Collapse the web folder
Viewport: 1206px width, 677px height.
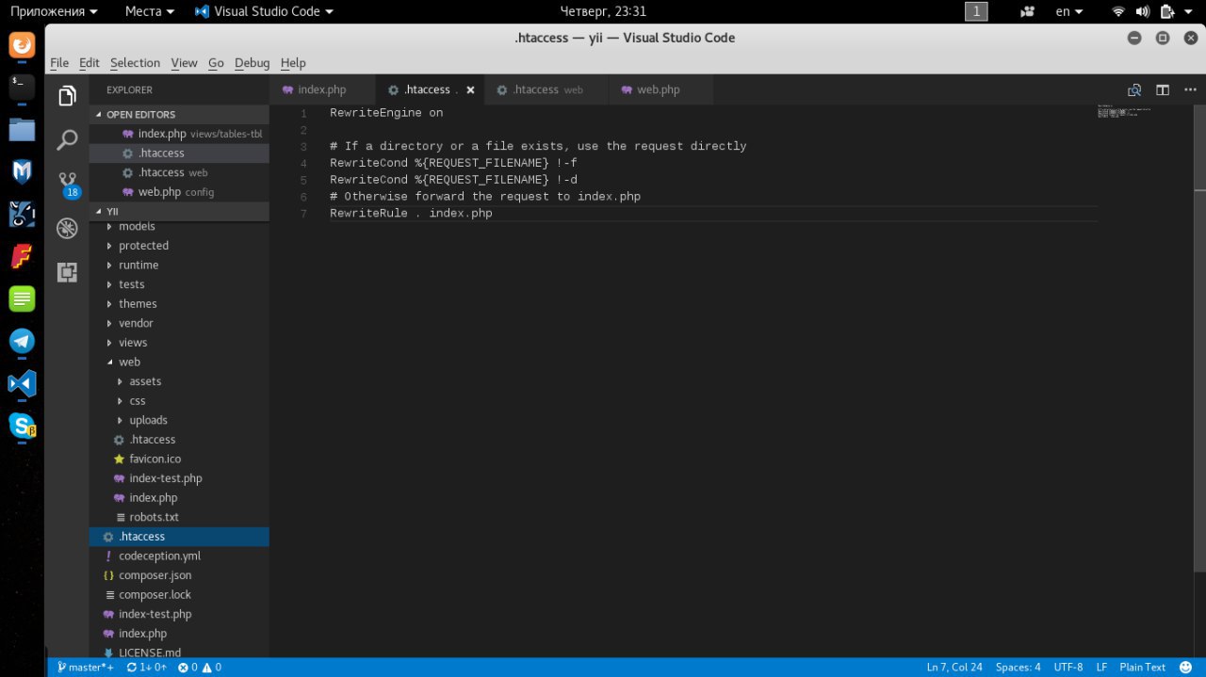[179, 363]
